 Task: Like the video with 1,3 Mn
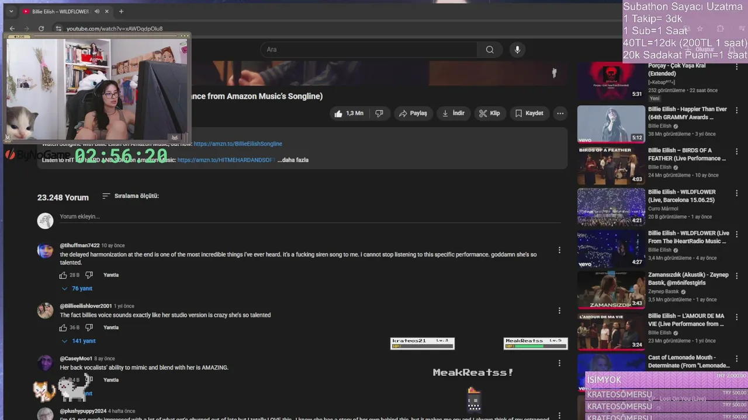point(349,113)
